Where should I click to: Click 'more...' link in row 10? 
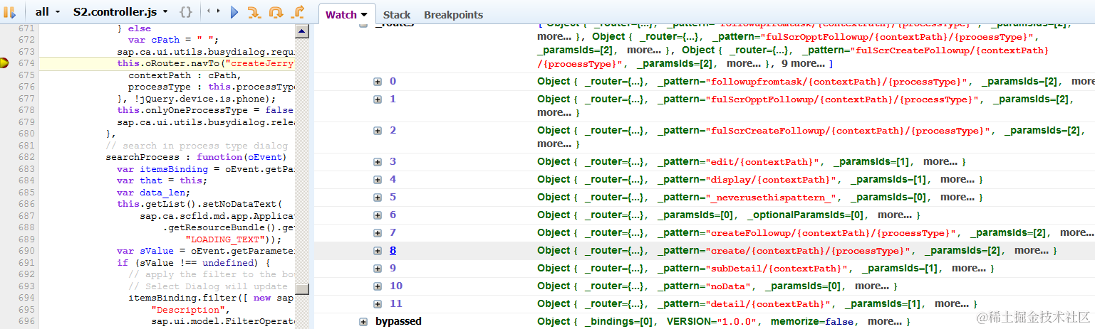click(872, 286)
